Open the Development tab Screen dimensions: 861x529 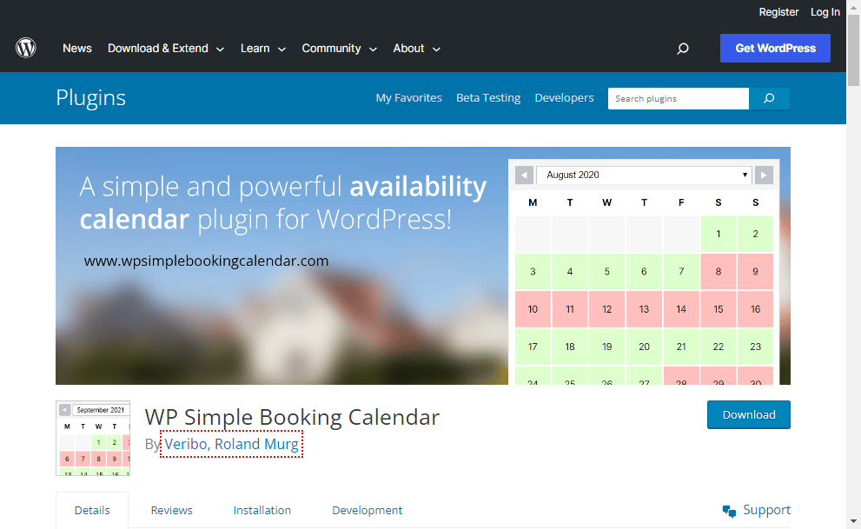coord(367,511)
